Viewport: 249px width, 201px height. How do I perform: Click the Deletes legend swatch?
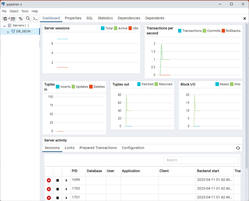coord(91,87)
